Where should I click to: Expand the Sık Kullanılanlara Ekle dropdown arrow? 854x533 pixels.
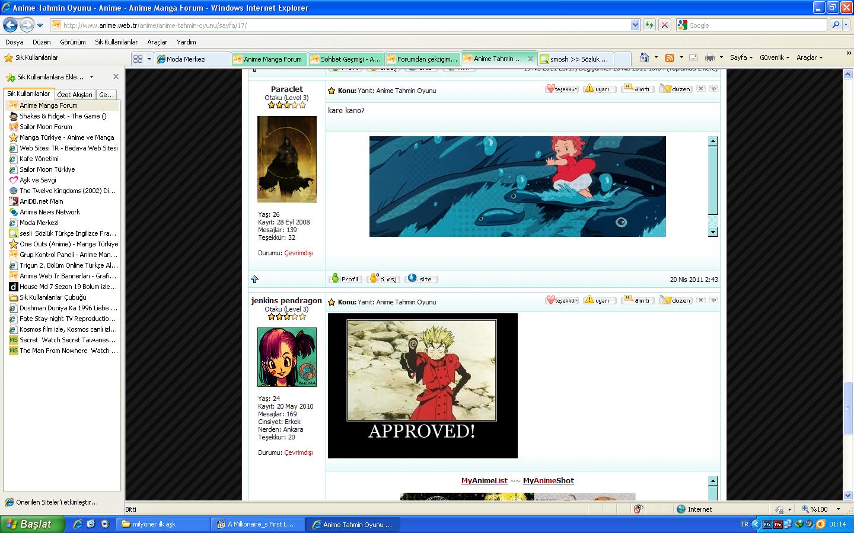[91, 77]
